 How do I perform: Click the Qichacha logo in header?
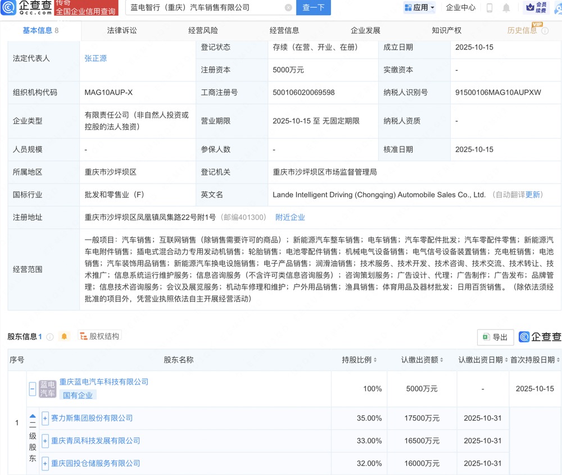click(27, 7)
